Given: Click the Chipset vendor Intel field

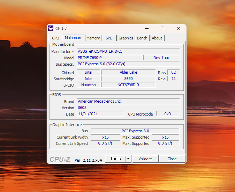Looking at the screenshot, I should [x=89, y=72].
